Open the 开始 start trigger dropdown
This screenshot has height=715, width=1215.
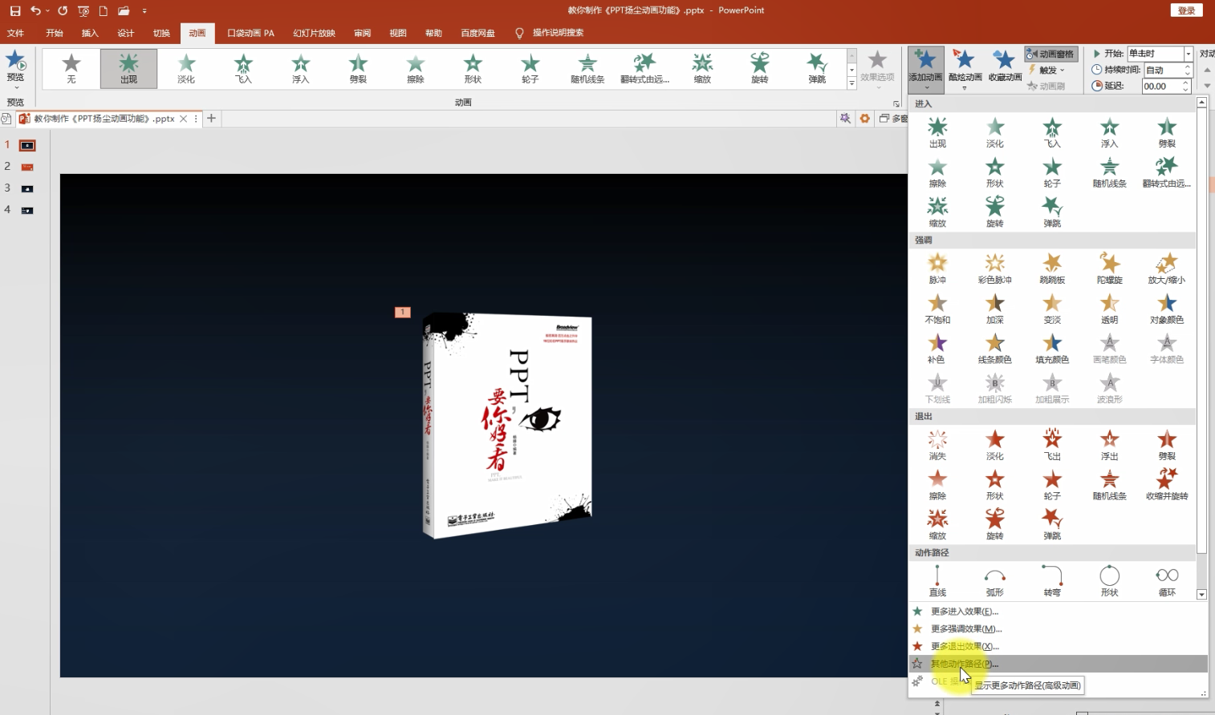point(1189,54)
